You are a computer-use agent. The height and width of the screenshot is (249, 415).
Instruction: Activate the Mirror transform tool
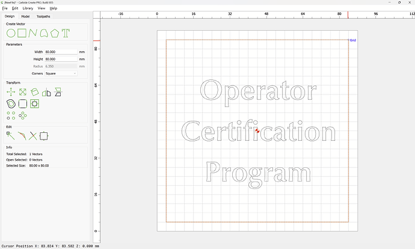(x=46, y=92)
